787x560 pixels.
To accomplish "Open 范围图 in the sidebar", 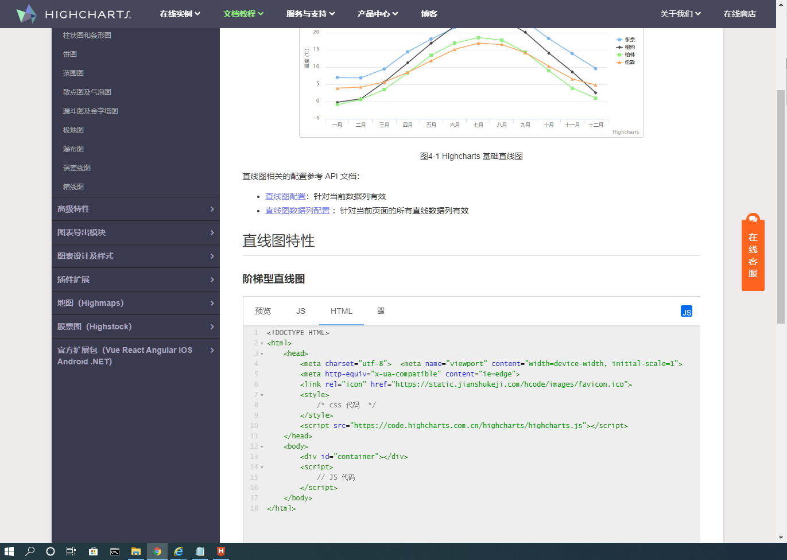I will pyautogui.click(x=73, y=73).
